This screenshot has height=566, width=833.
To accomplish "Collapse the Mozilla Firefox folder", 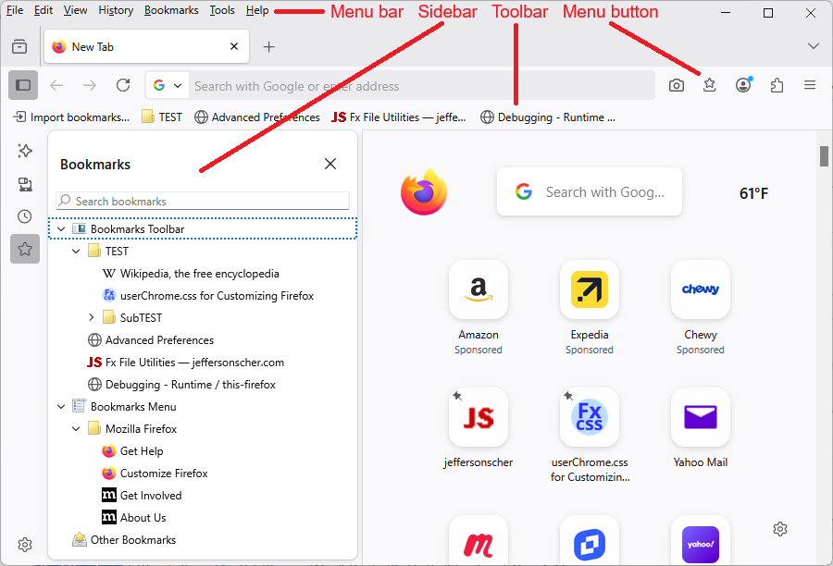I will (x=76, y=429).
